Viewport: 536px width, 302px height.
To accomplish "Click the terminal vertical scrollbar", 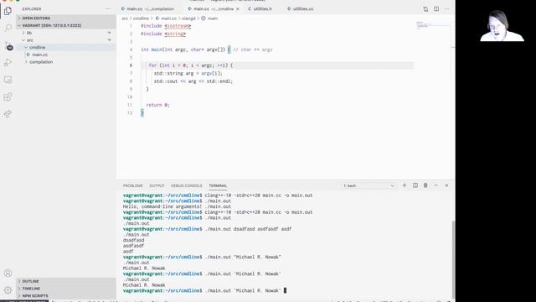I will coord(453,259).
